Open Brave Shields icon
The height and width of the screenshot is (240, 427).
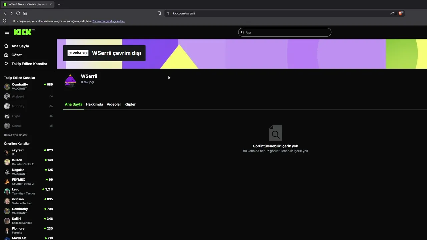click(x=401, y=13)
